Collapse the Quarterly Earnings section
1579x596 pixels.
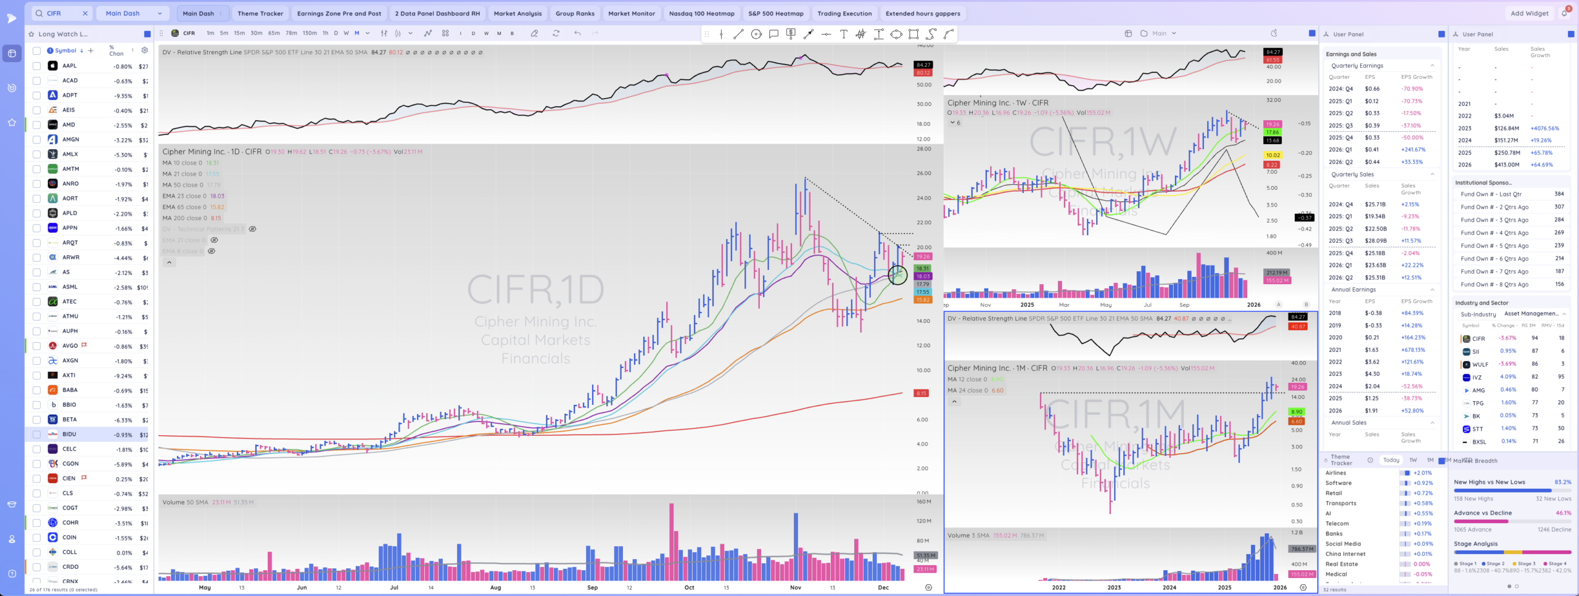coord(1432,65)
